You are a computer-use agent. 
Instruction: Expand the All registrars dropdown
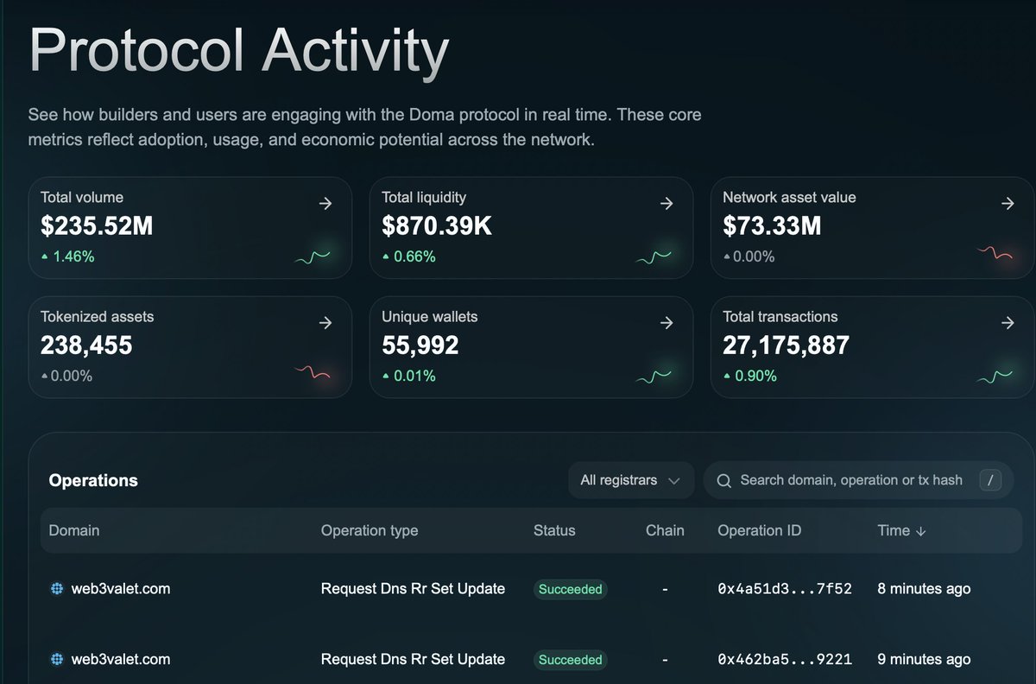click(x=631, y=480)
